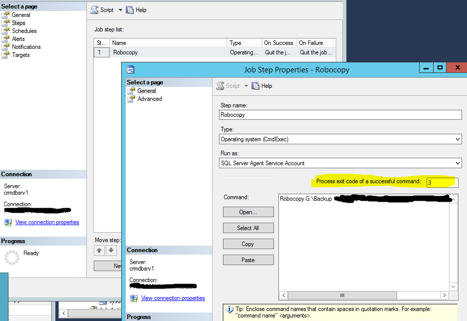Click the Script icon in the background toolbar
The height and width of the screenshot is (321, 467).
click(94, 10)
